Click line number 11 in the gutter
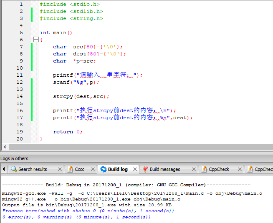This screenshot has height=223, width=273. pos(20,75)
